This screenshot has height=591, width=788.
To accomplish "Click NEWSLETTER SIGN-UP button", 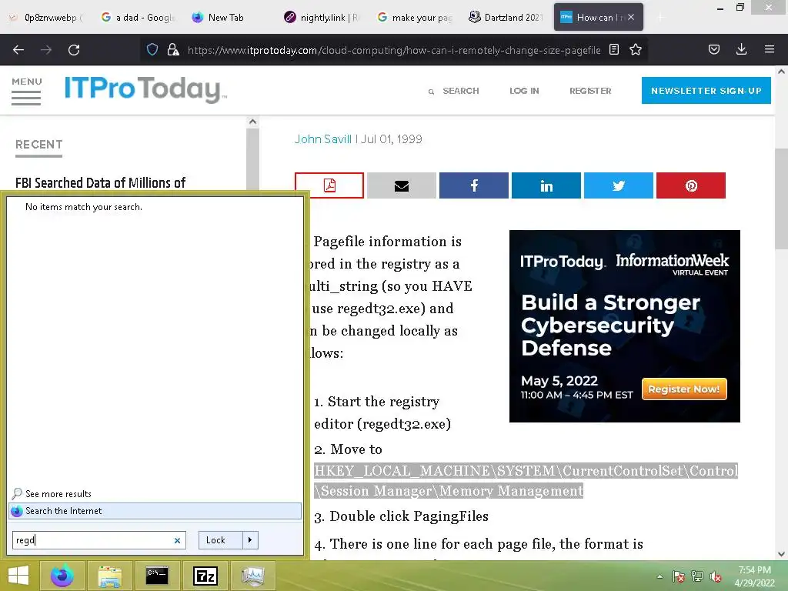I will [706, 91].
